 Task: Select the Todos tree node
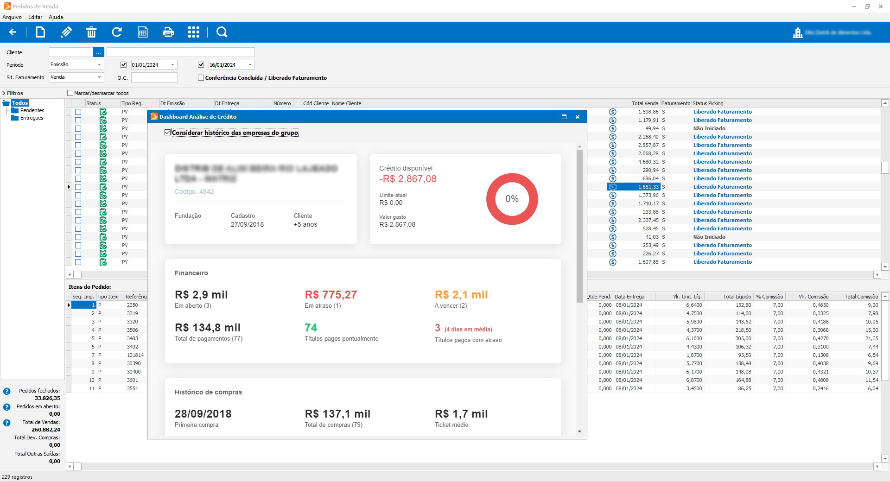point(20,103)
